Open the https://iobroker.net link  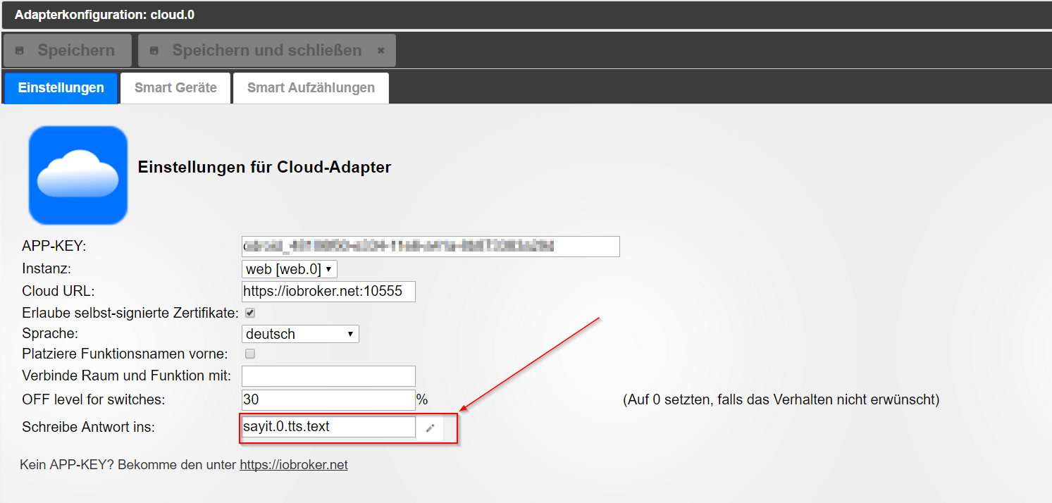294,465
